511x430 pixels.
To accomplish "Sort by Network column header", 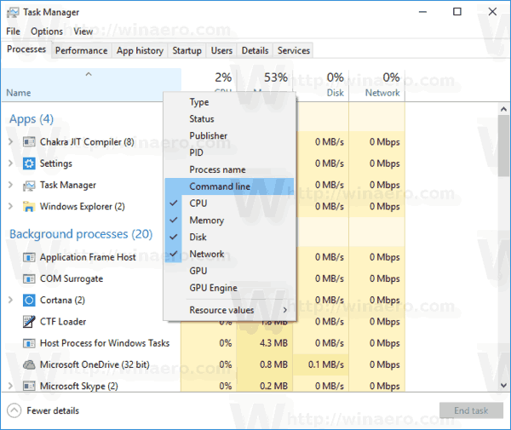I will click(377, 84).
